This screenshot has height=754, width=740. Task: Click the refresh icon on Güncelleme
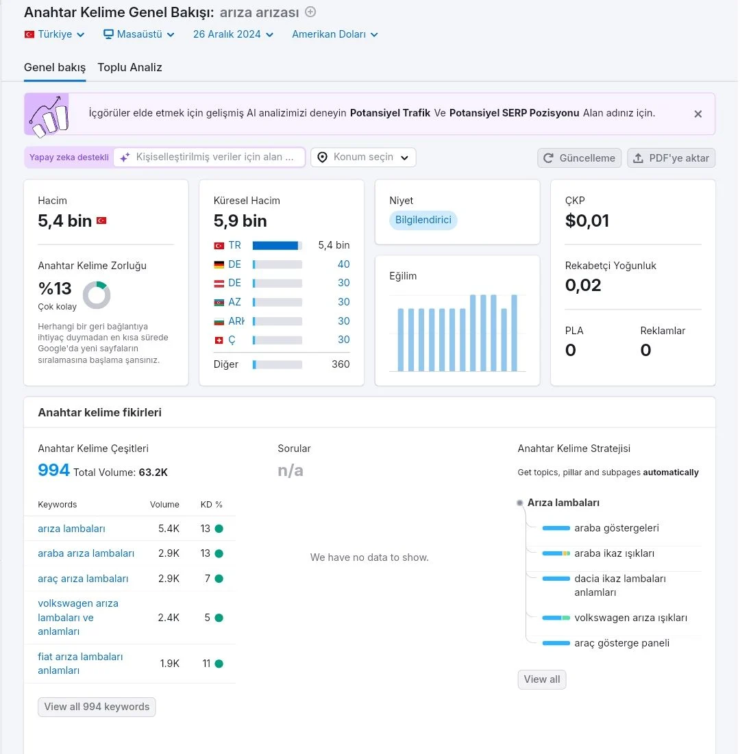click(548, 158)
